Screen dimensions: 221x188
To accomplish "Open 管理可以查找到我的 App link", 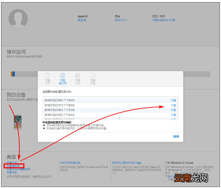I will pos(127,163).
